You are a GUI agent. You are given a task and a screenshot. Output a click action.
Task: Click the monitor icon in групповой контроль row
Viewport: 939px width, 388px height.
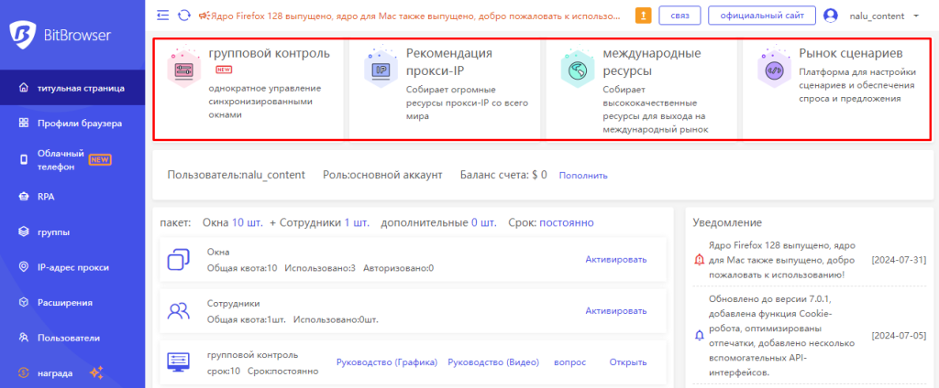click(179, 362)
